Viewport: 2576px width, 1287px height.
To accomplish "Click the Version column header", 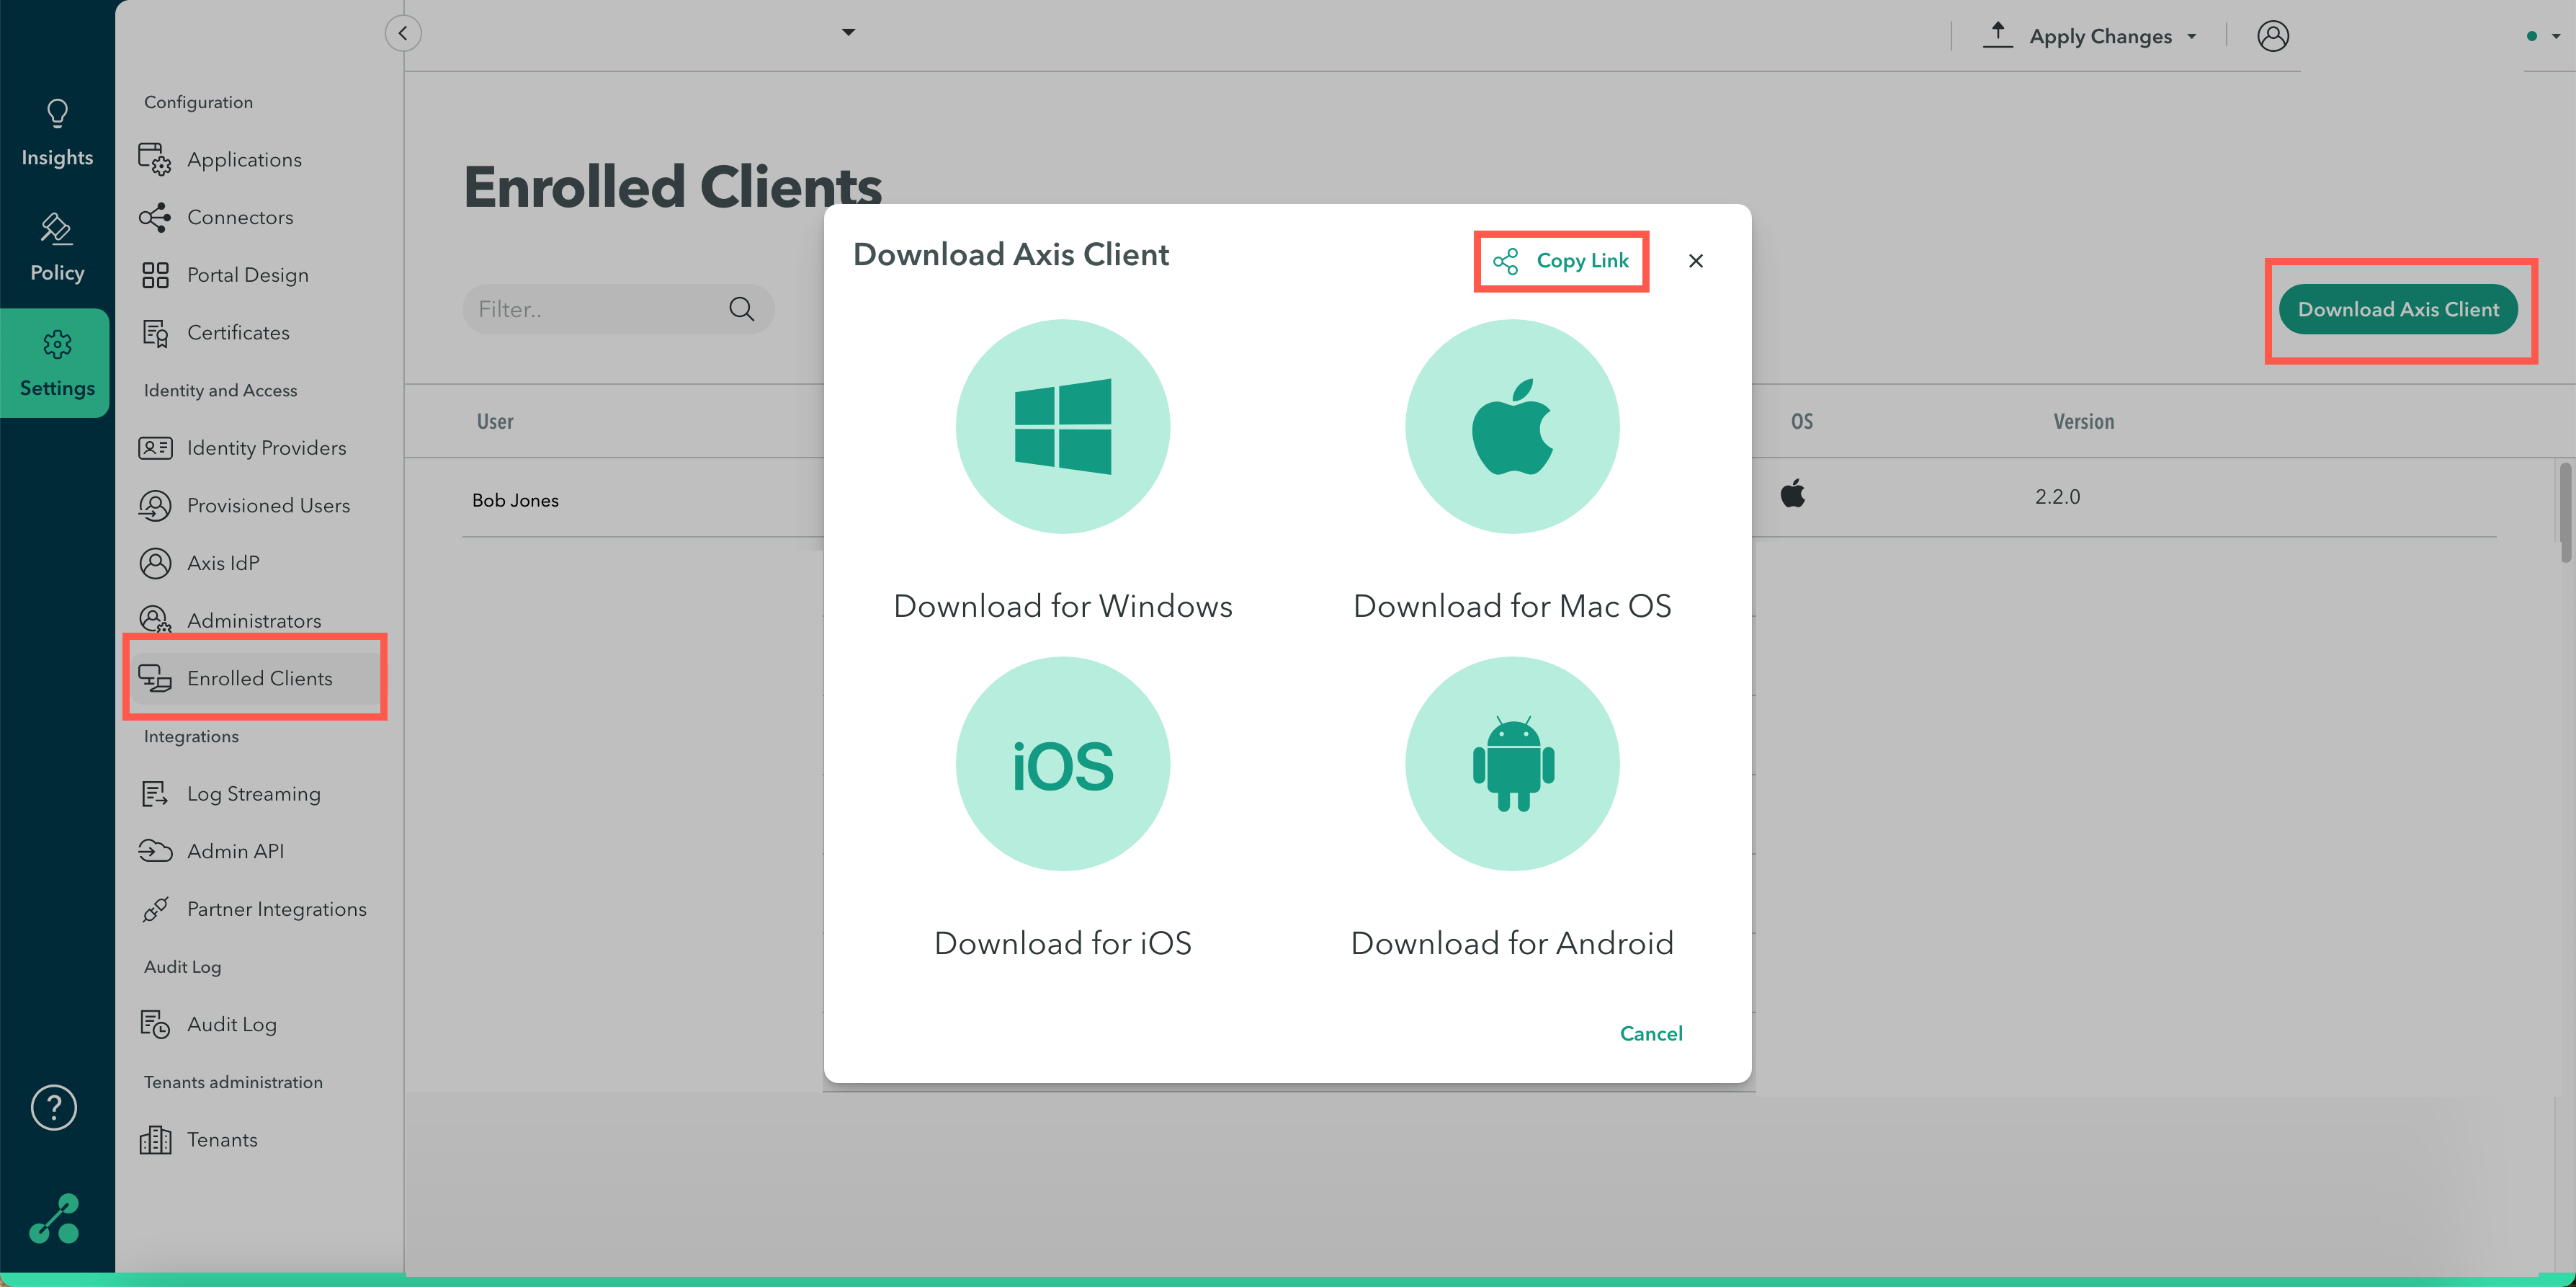I will pyautogui.click(x=2083, y=422).
